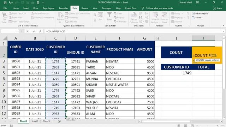Click From Web button
The width and height of the screenshot is (226, 127).
click(x=15, y=17)
